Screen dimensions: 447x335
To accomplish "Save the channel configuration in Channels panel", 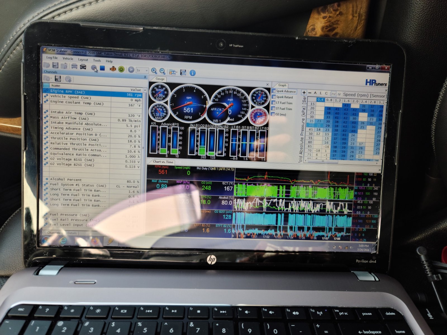I will [58, 79].
